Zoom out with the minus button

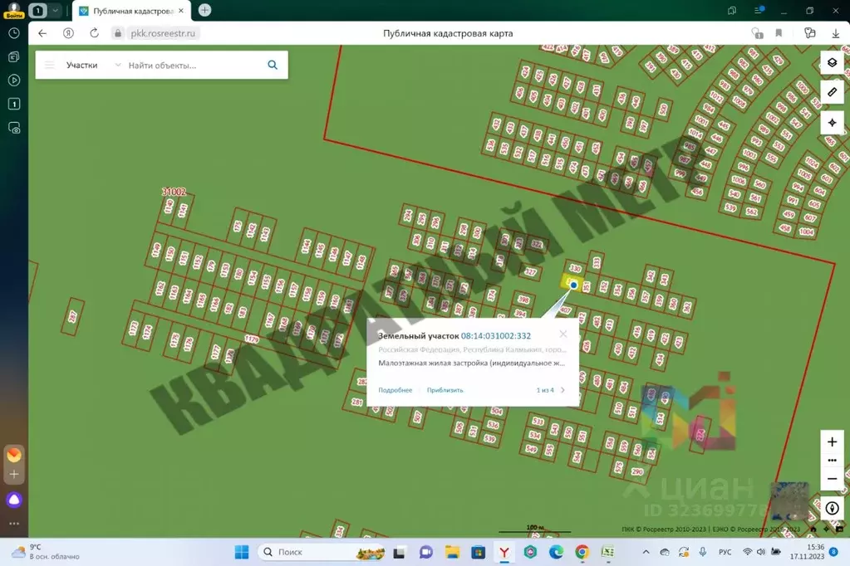(832, 479)
